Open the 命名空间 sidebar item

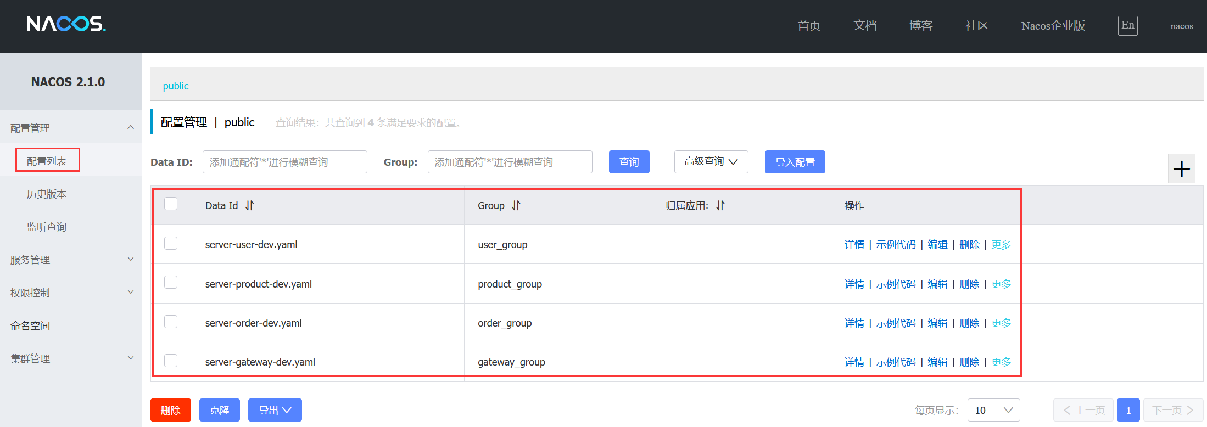(x=30, y=325)
